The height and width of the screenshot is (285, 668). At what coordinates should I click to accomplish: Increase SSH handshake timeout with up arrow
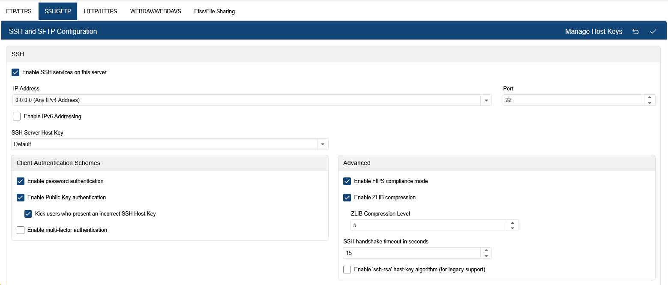(x=486, y=251)
